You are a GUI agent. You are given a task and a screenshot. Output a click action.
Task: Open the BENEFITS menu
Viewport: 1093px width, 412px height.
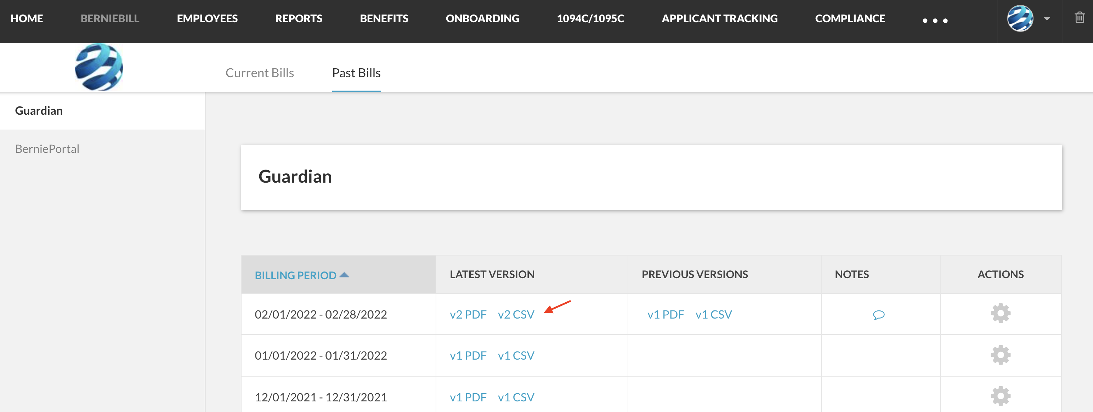[384, 19]
